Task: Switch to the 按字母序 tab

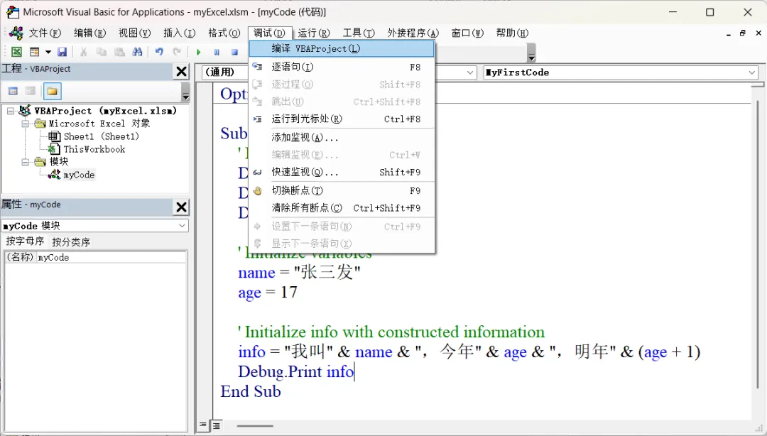Action: pos(24,241)
